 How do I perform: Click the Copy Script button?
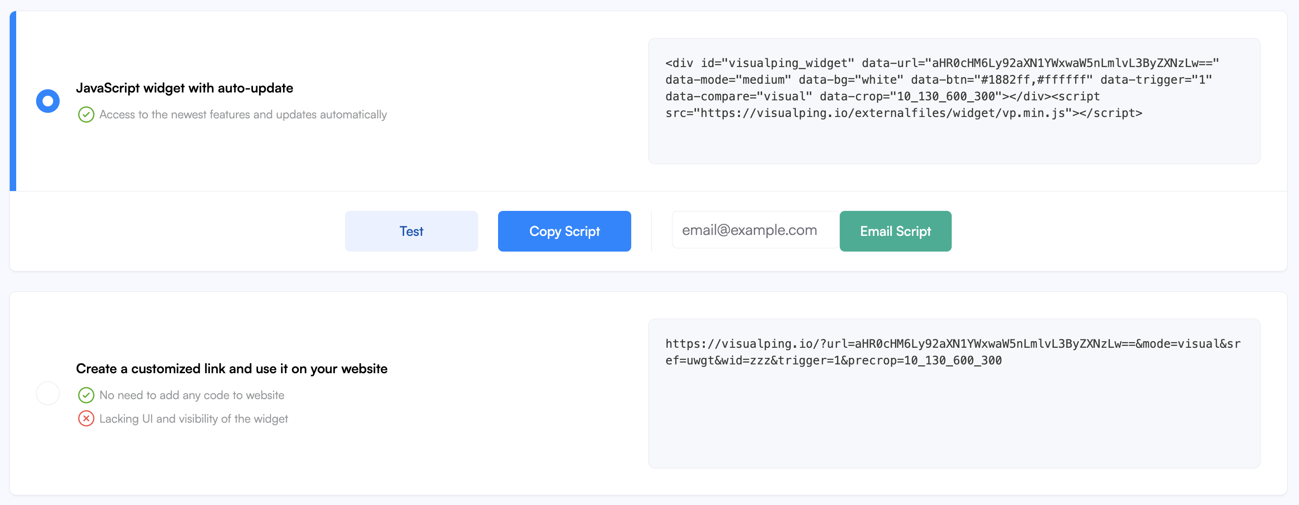tap(564, 231)
